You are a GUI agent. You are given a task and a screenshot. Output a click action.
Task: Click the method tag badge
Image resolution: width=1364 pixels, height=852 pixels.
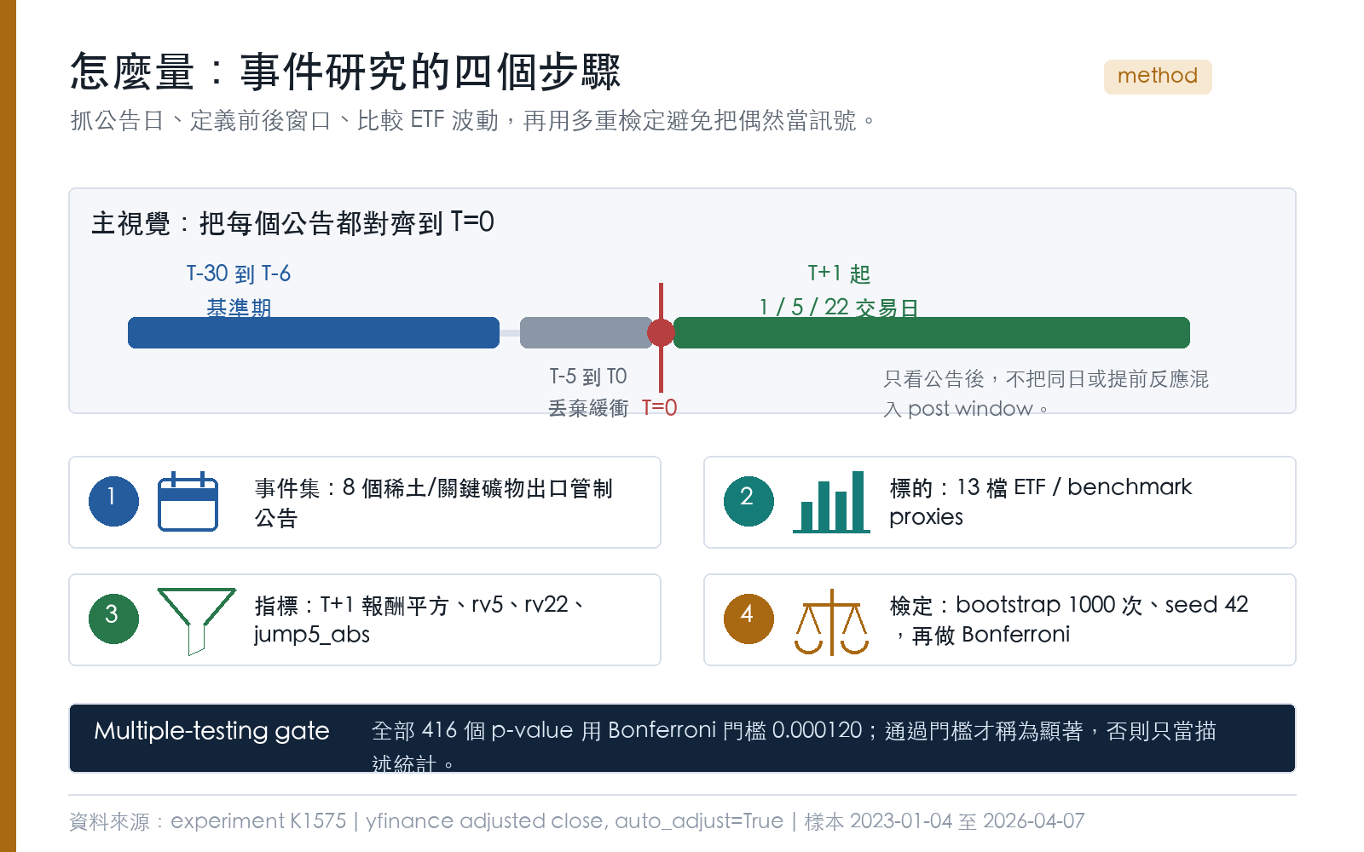pos(1158,77)
